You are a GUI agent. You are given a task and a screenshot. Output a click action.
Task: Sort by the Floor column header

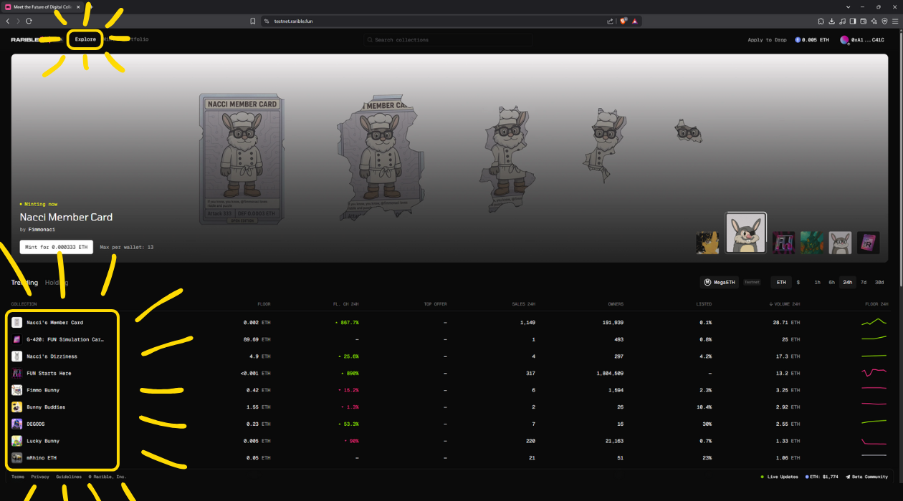(x=264, y=304)
